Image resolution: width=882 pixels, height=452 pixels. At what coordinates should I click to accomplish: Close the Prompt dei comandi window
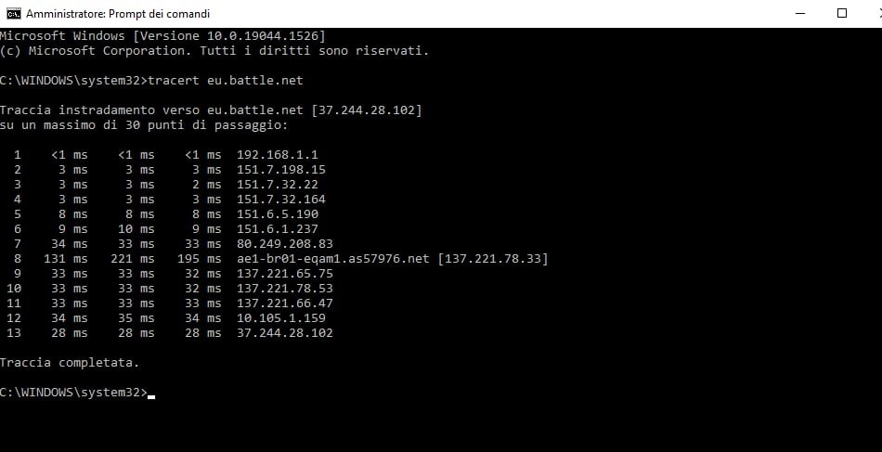pos(876,13)
